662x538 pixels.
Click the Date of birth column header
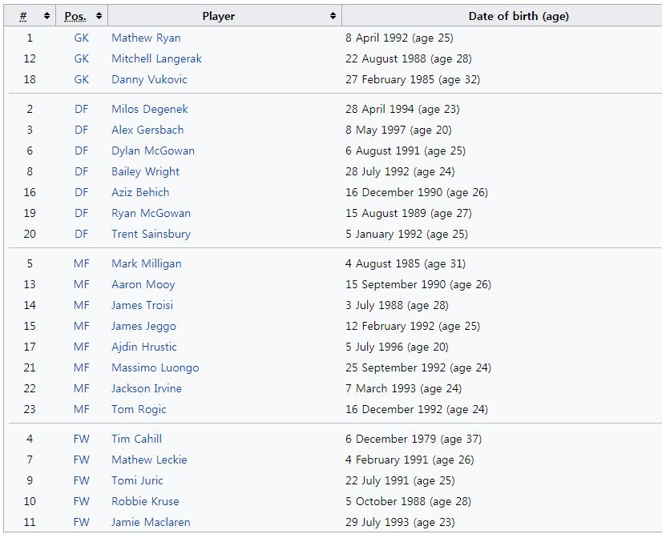pyautogui.click(x=518, y=16)
